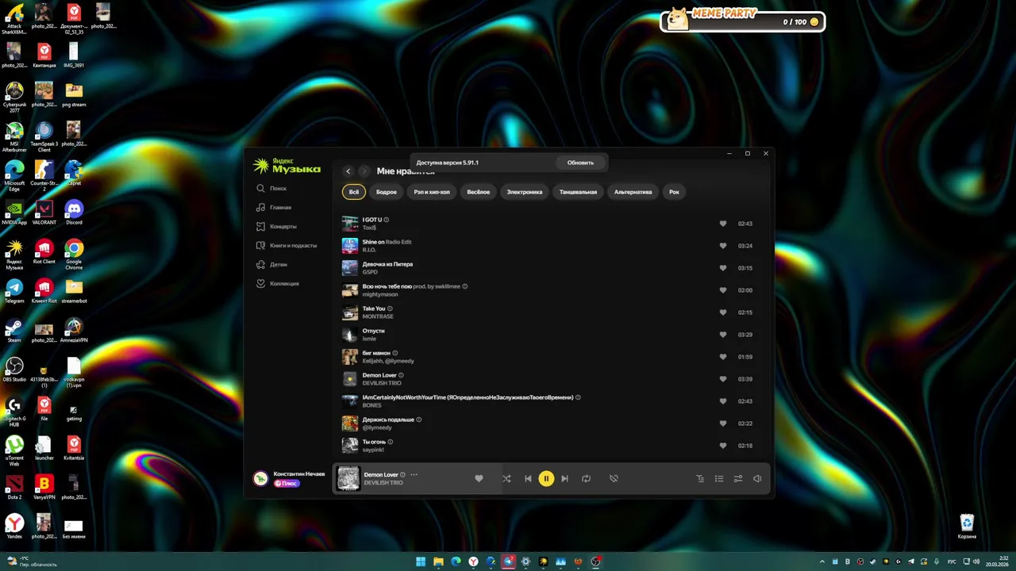This screenshot has height=571, width=1016.
Task: Unlike the track Отпусти
Action: (x=723, y=335)
